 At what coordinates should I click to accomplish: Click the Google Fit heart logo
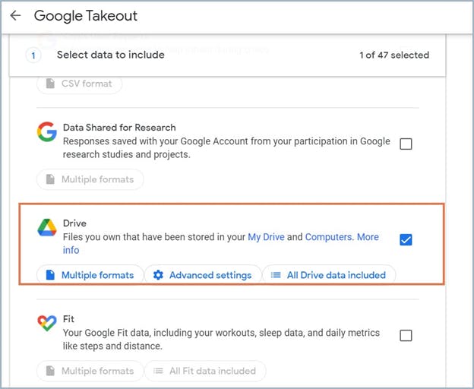pyautogui.click(x=47, y=323)
